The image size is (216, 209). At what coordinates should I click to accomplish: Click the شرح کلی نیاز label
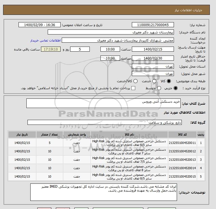click(x=194, y=104)
